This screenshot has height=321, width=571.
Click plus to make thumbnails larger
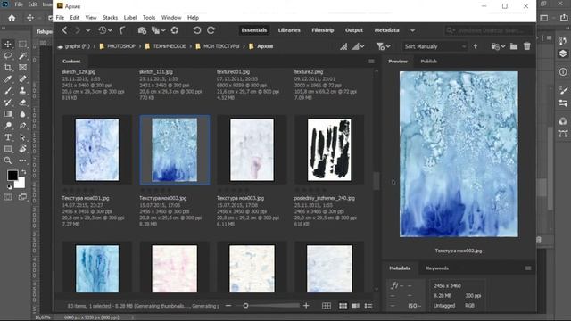(x=306, y=306)
